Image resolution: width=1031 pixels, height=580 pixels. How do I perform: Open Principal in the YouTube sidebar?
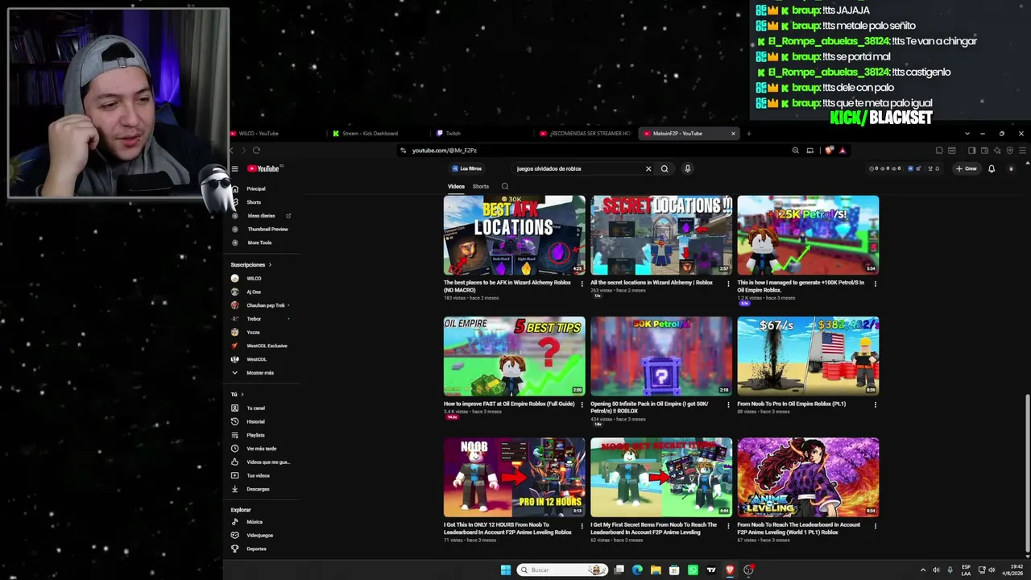[255, 188]
